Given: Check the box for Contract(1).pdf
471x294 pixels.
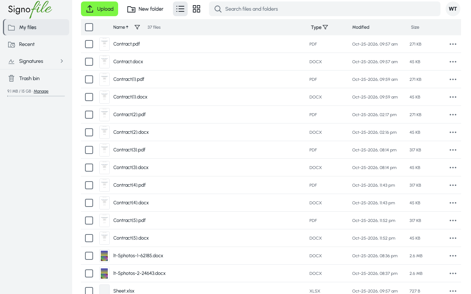Looking at the screenshot, I should [89, 79].
